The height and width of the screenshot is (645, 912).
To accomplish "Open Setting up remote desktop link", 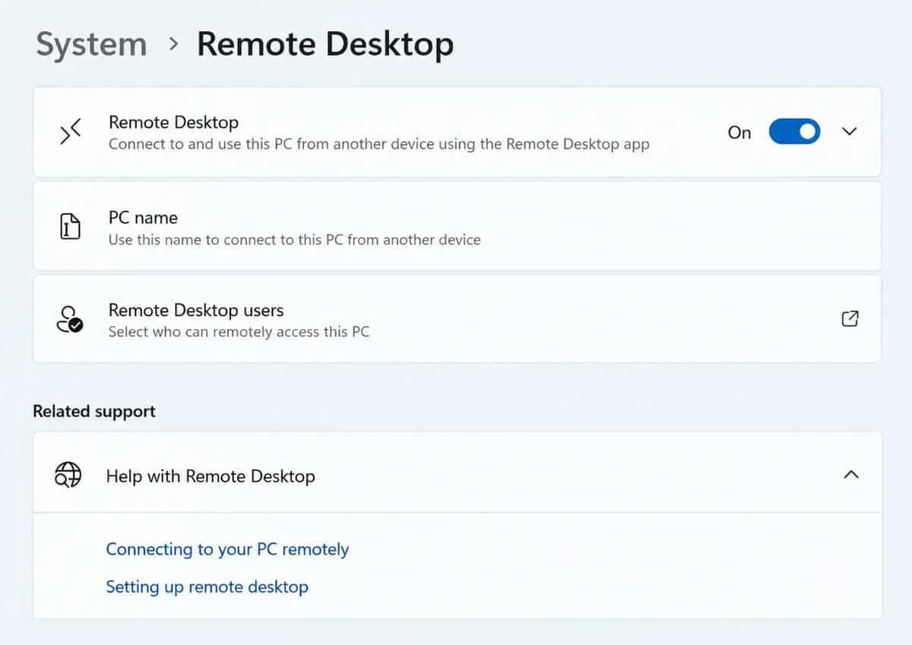I will [207, 587].
